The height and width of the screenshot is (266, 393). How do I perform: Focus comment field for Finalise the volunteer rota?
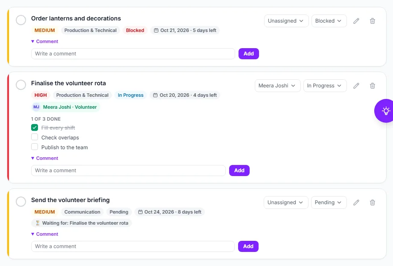click(128, 171)
